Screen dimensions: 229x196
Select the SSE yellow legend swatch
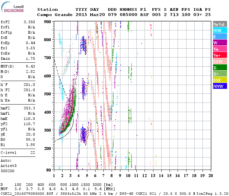tap(220, 80)
